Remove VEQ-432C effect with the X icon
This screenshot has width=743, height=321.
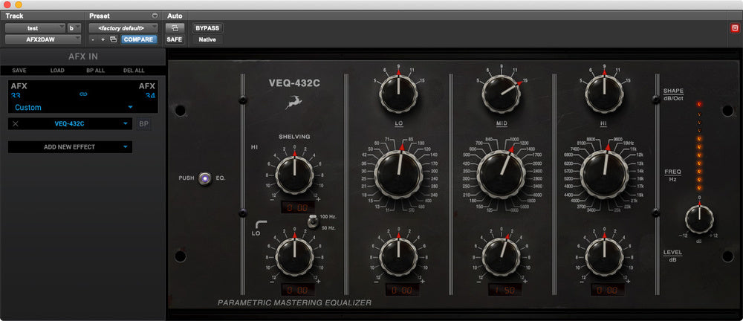(x=15, y=124)
